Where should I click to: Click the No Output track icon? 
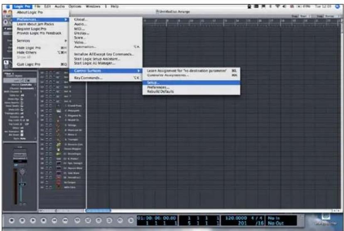[x=59, y=182]
